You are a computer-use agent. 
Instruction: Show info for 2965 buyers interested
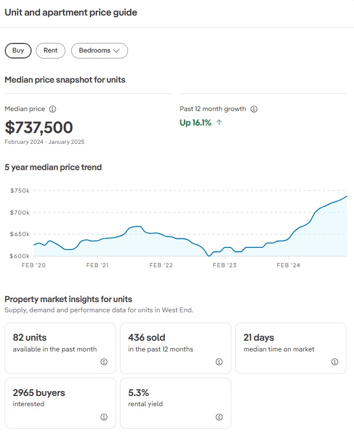[x=104, y=417]
